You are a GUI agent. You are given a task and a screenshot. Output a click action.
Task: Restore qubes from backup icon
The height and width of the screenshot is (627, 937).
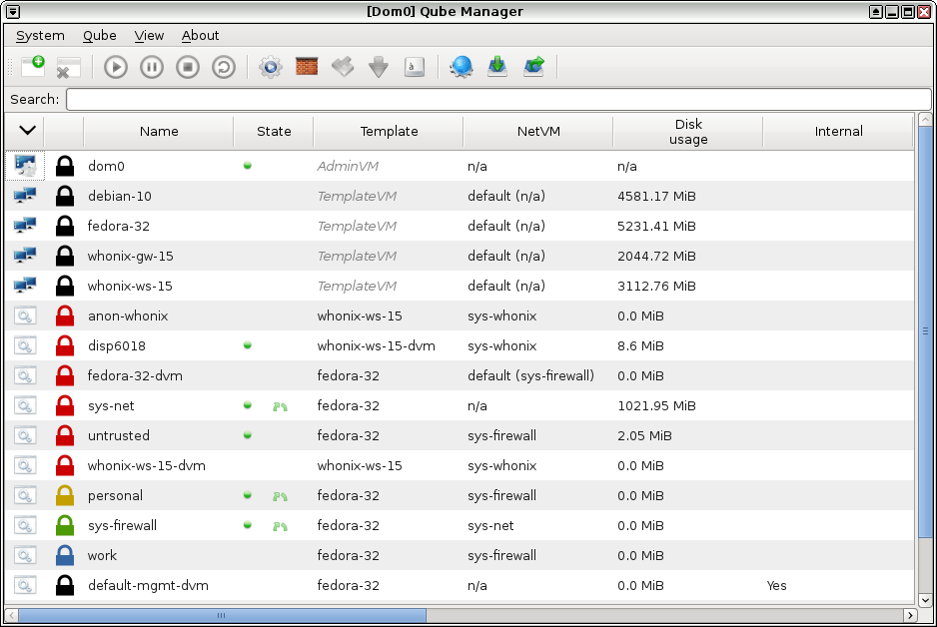pos(532,67)
